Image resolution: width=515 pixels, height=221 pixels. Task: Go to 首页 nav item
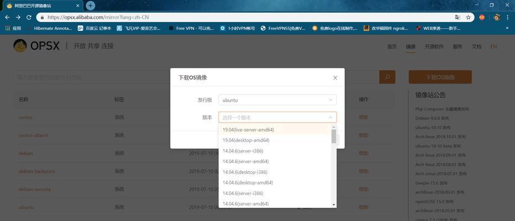[392, 46]
